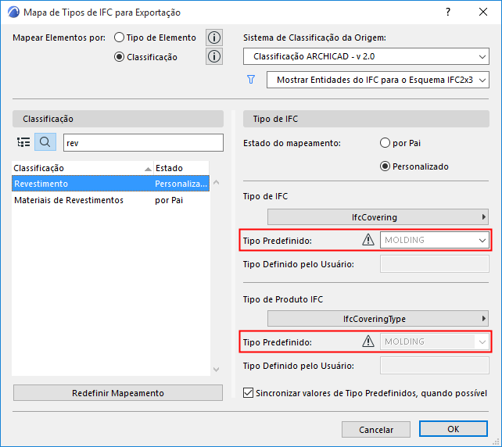Click warning icon near first Tipo Predefinido
Viewport: 502px width, 447px height.
tap(368, 240)
